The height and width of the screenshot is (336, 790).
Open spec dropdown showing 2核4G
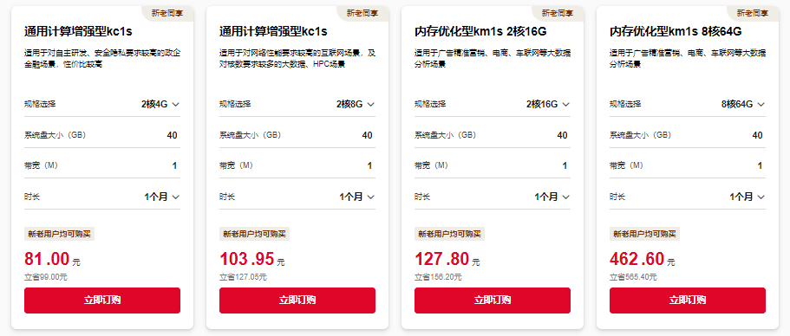pos(160,104)
